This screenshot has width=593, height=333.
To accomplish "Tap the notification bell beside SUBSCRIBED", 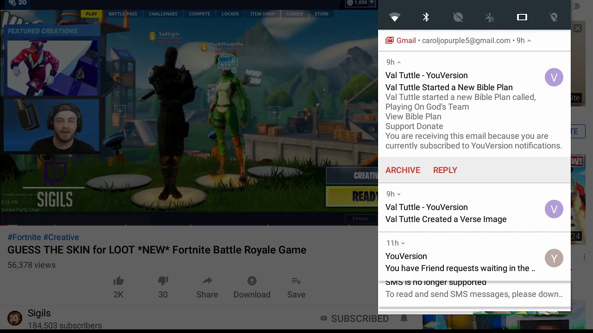I will 404,318.
